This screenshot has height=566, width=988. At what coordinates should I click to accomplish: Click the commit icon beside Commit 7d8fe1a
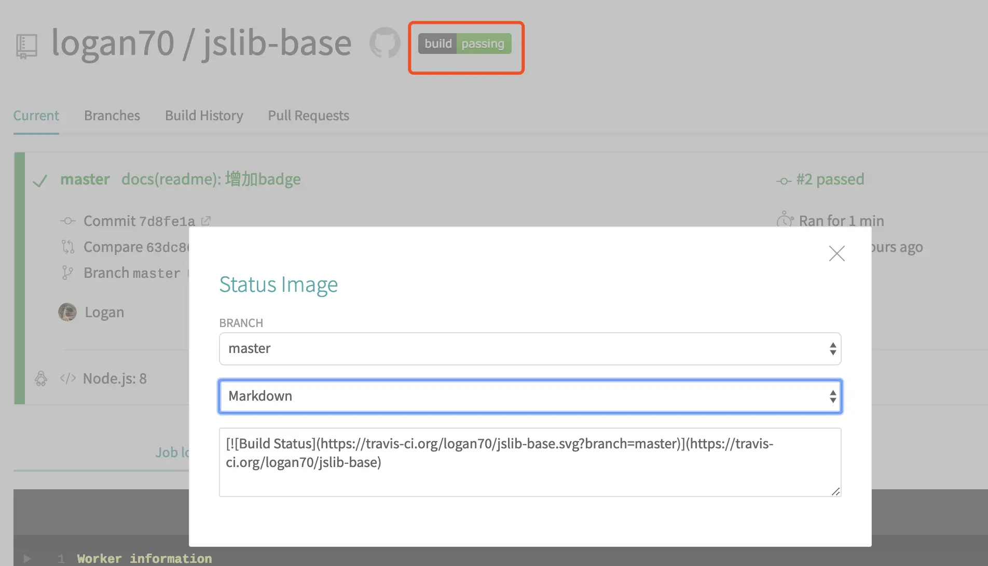[67, 221]
